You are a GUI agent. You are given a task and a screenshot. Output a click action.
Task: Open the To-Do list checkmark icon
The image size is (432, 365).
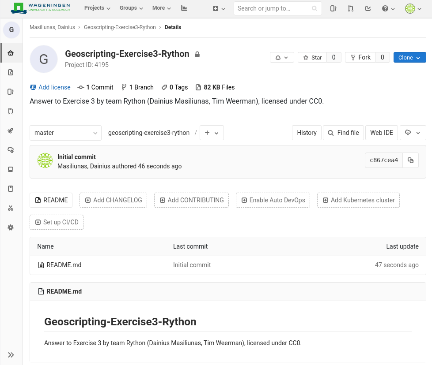pyautogui.click(x=368, y=8)
